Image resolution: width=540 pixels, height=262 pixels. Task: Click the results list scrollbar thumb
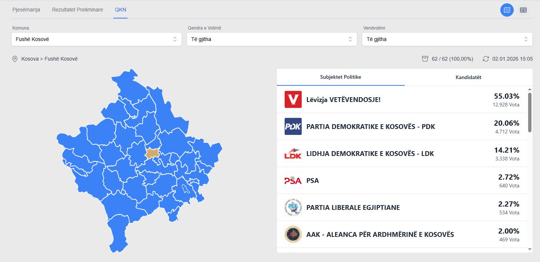pyautogui.click(x=530, y=112)
